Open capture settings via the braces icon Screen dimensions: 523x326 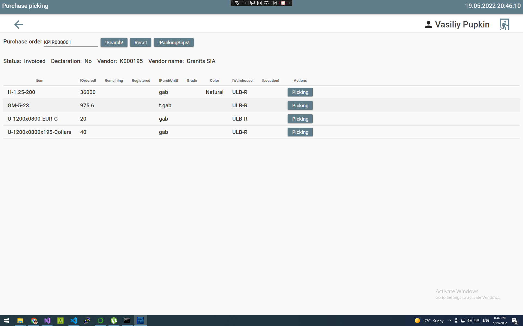(275, 3)
